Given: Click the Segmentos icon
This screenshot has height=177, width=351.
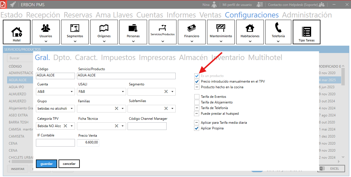Looking at the screenshot, I should pos(75,28).
